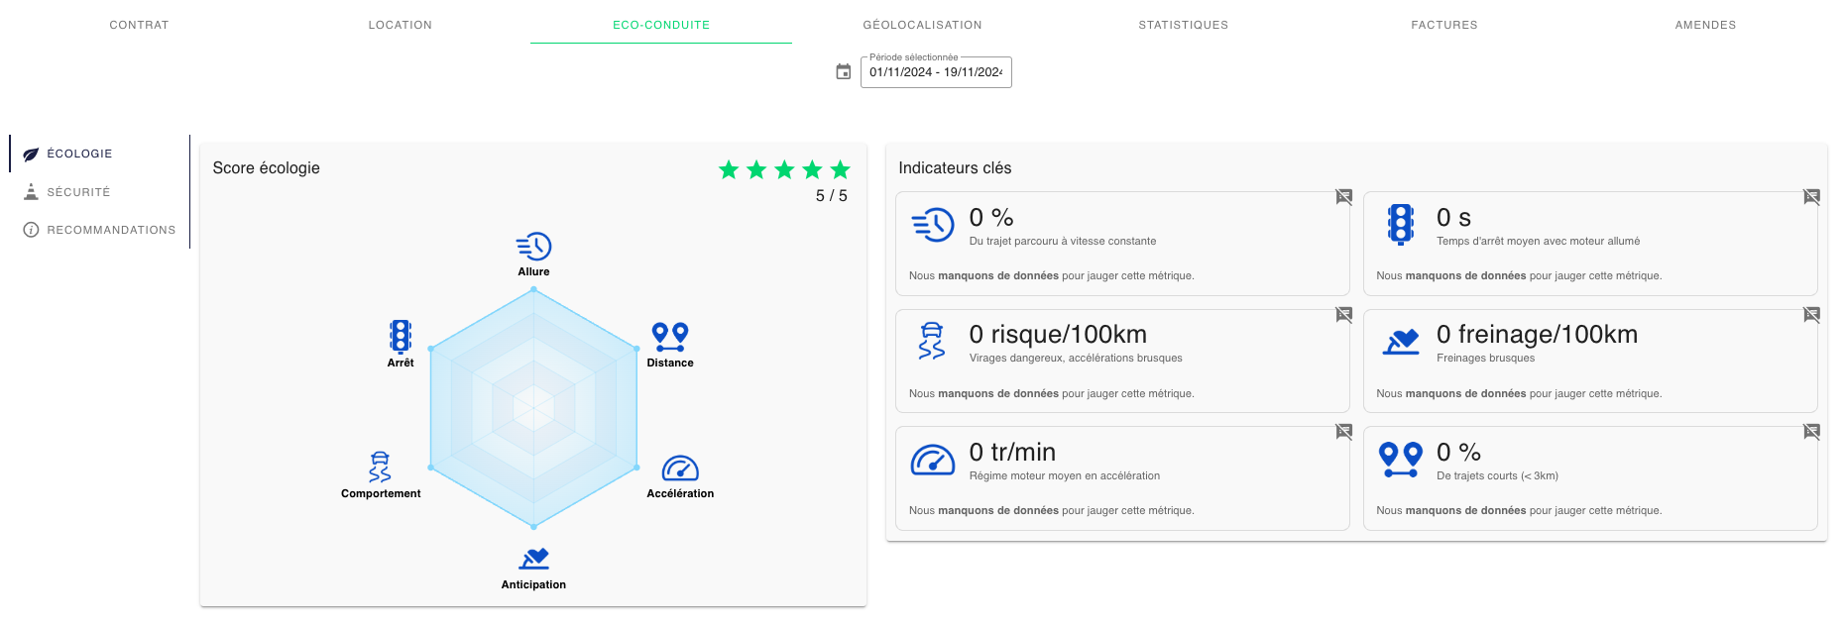
Task: Click "Du trajet parcouru à vitesse constante" text
Action: click(1063, 241)
